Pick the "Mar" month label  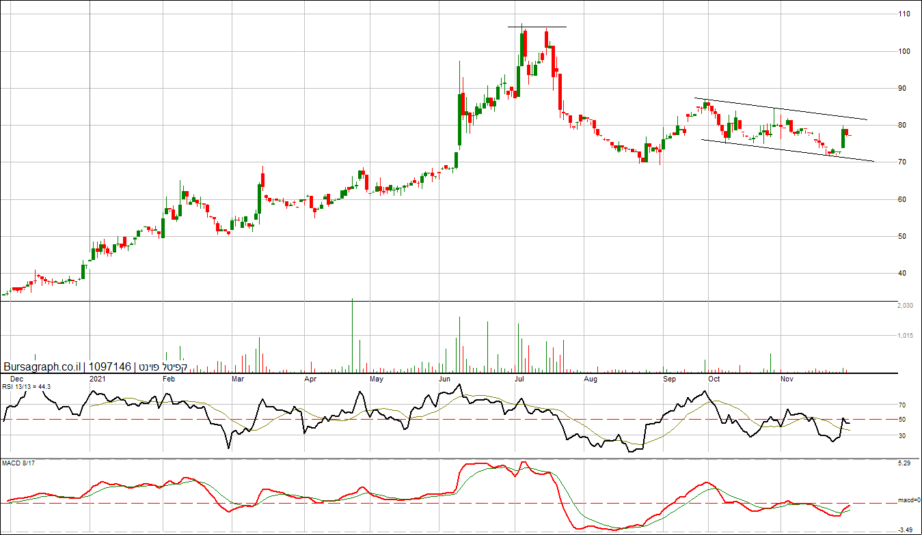pyautogui.click(x=238, y=378)
